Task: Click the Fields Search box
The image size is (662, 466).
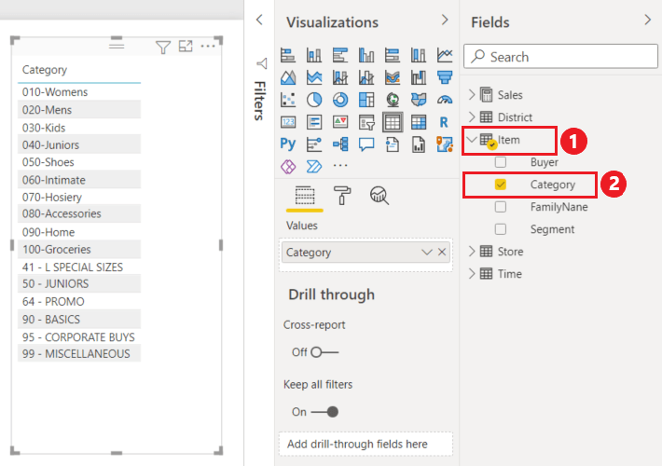Action: (560, 57)
